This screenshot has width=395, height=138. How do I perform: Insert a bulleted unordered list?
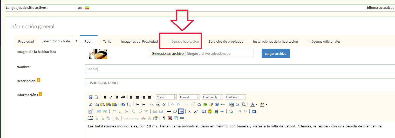[x=137, y=105]
